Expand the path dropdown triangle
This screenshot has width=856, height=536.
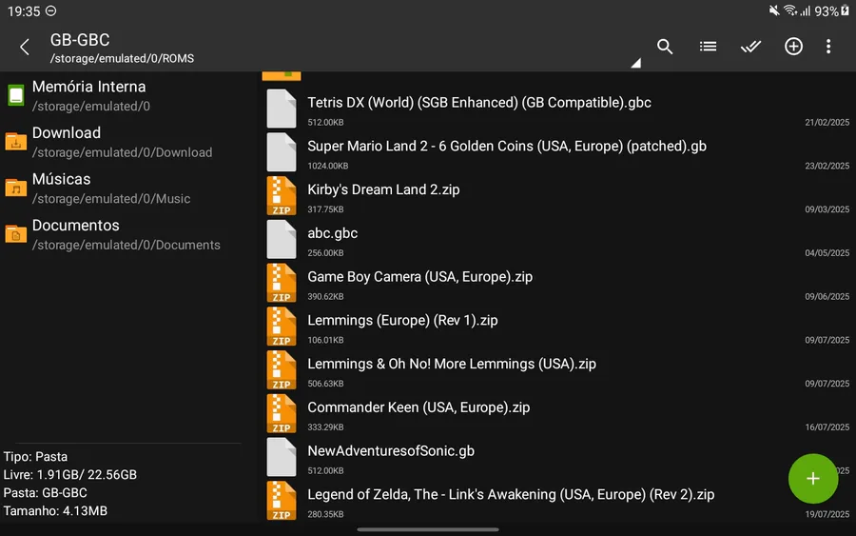click(x=635, y=63)
